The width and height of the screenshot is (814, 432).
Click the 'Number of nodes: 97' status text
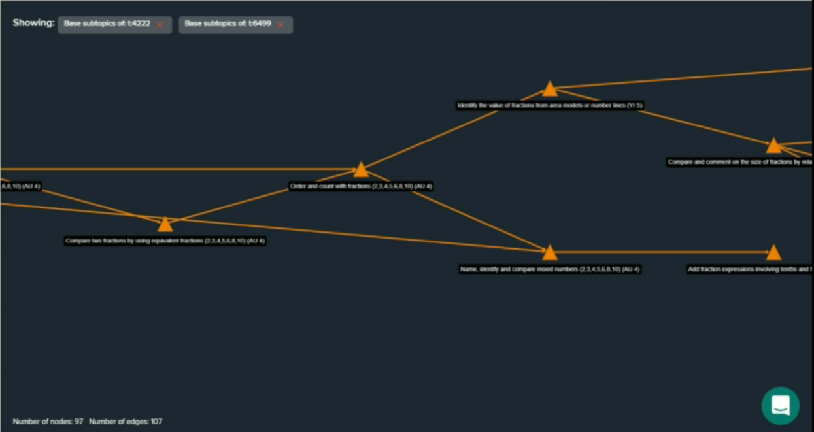48,422
